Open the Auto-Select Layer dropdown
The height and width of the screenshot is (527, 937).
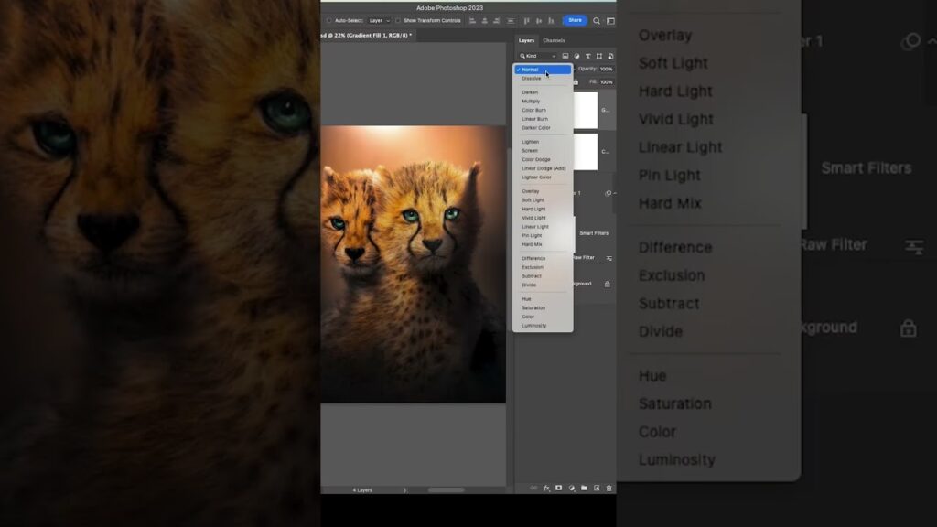click(x=379, y=20)
